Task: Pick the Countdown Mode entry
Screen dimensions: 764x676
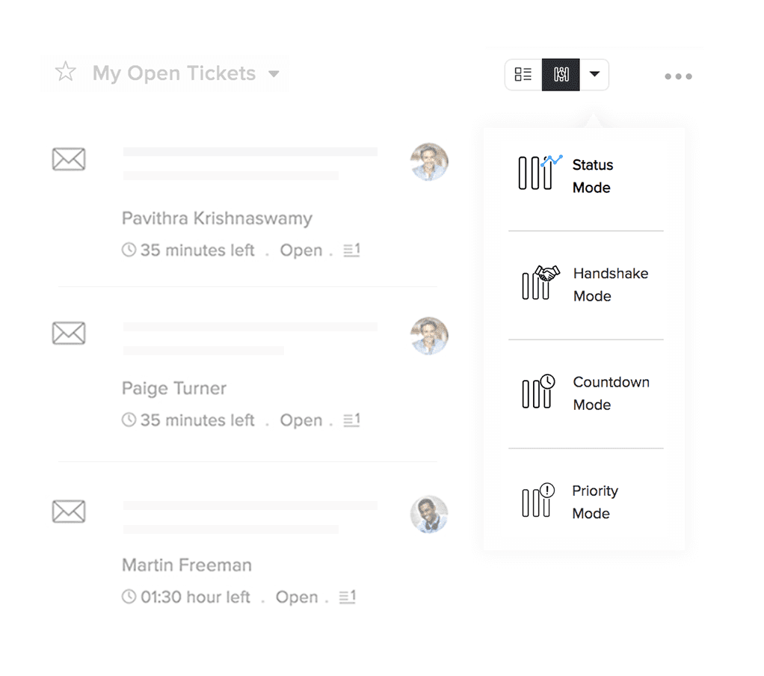Action: [611, 393]
